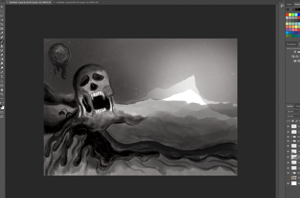Open the Kind layer filter dropdown
Screen dimensions: 300x198
pos(293,111)
